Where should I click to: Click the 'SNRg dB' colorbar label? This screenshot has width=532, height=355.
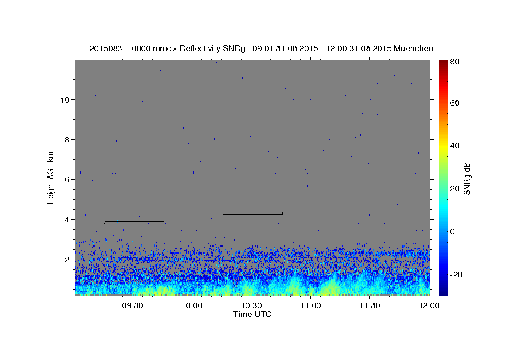(x=467, y=178)
